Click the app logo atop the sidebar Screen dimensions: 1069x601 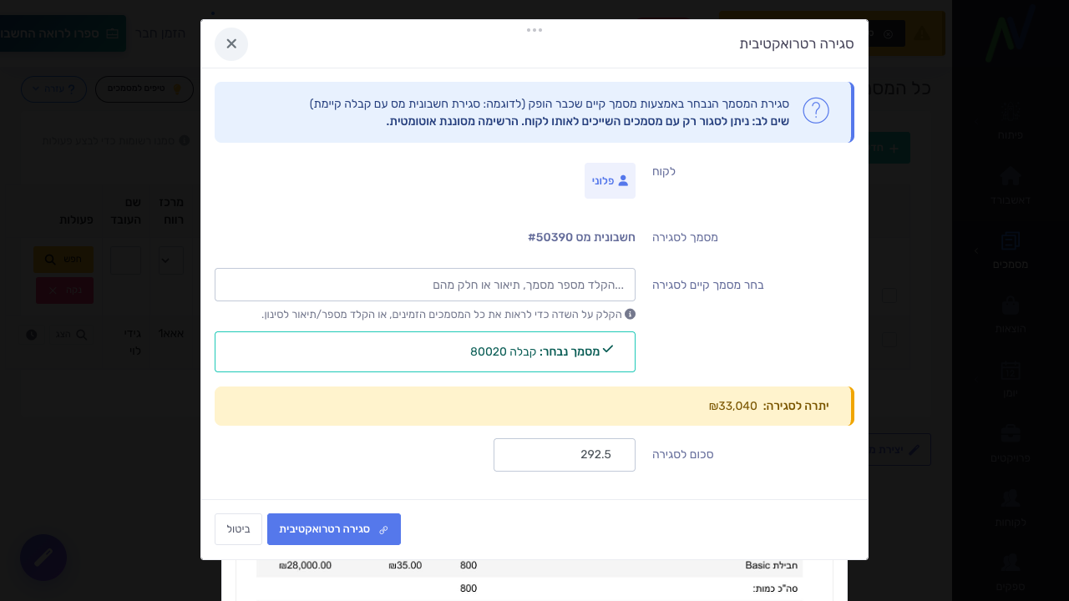[1011, 35]
